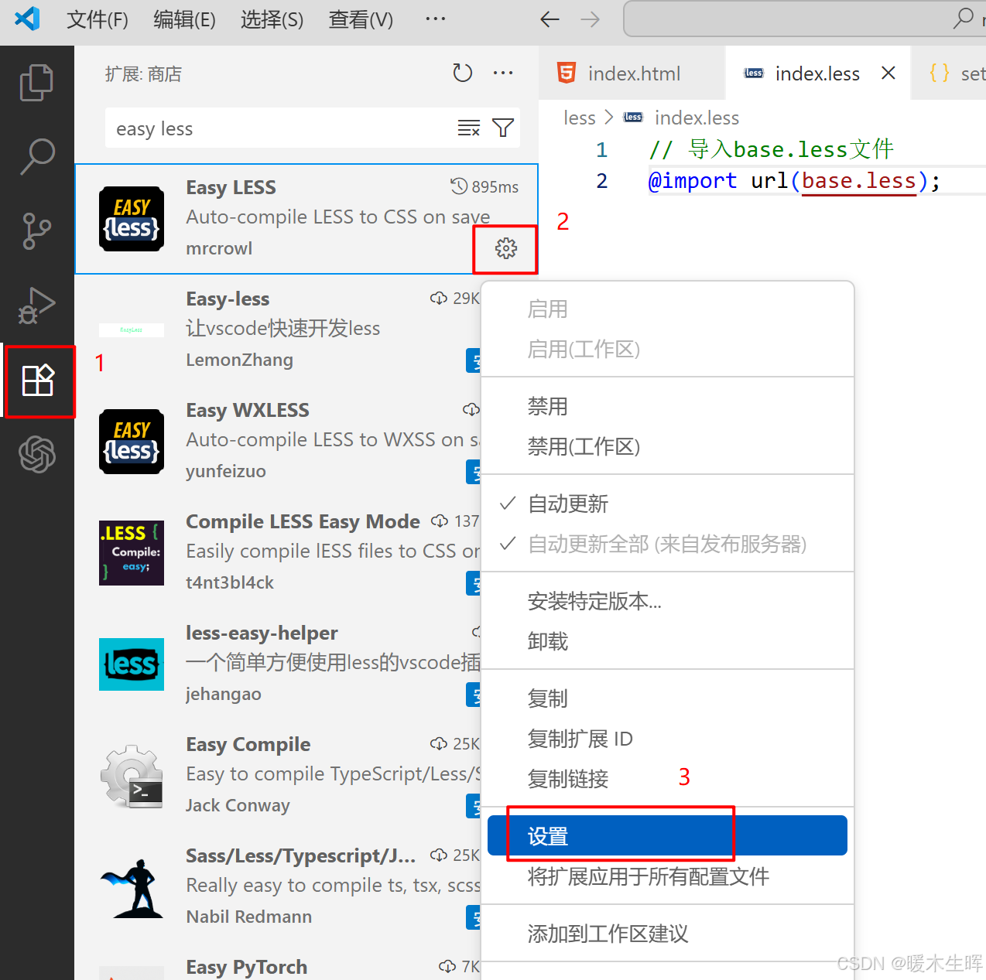Click the 导入base.less文件 comment line

(x=771, y=149)
